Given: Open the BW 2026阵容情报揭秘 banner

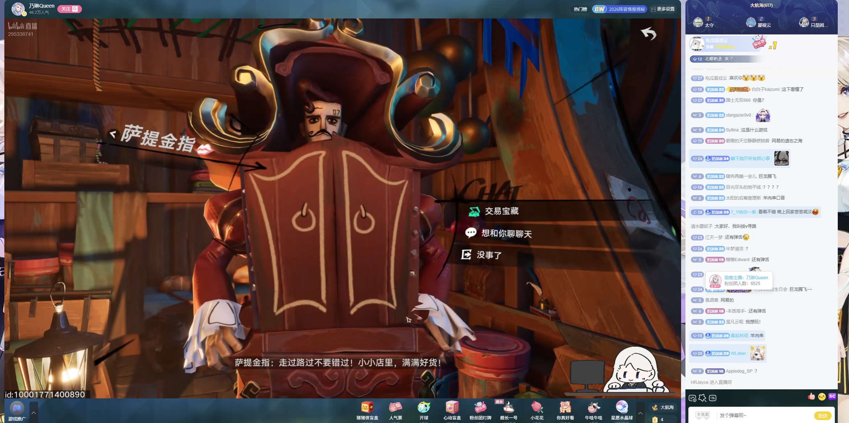Looking at the screenshot, I should click(619, 9).
